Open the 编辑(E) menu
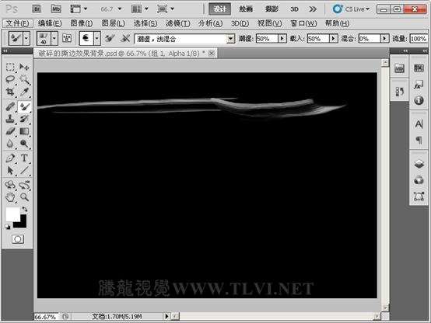The image size is (431, 323). point(50,23)
